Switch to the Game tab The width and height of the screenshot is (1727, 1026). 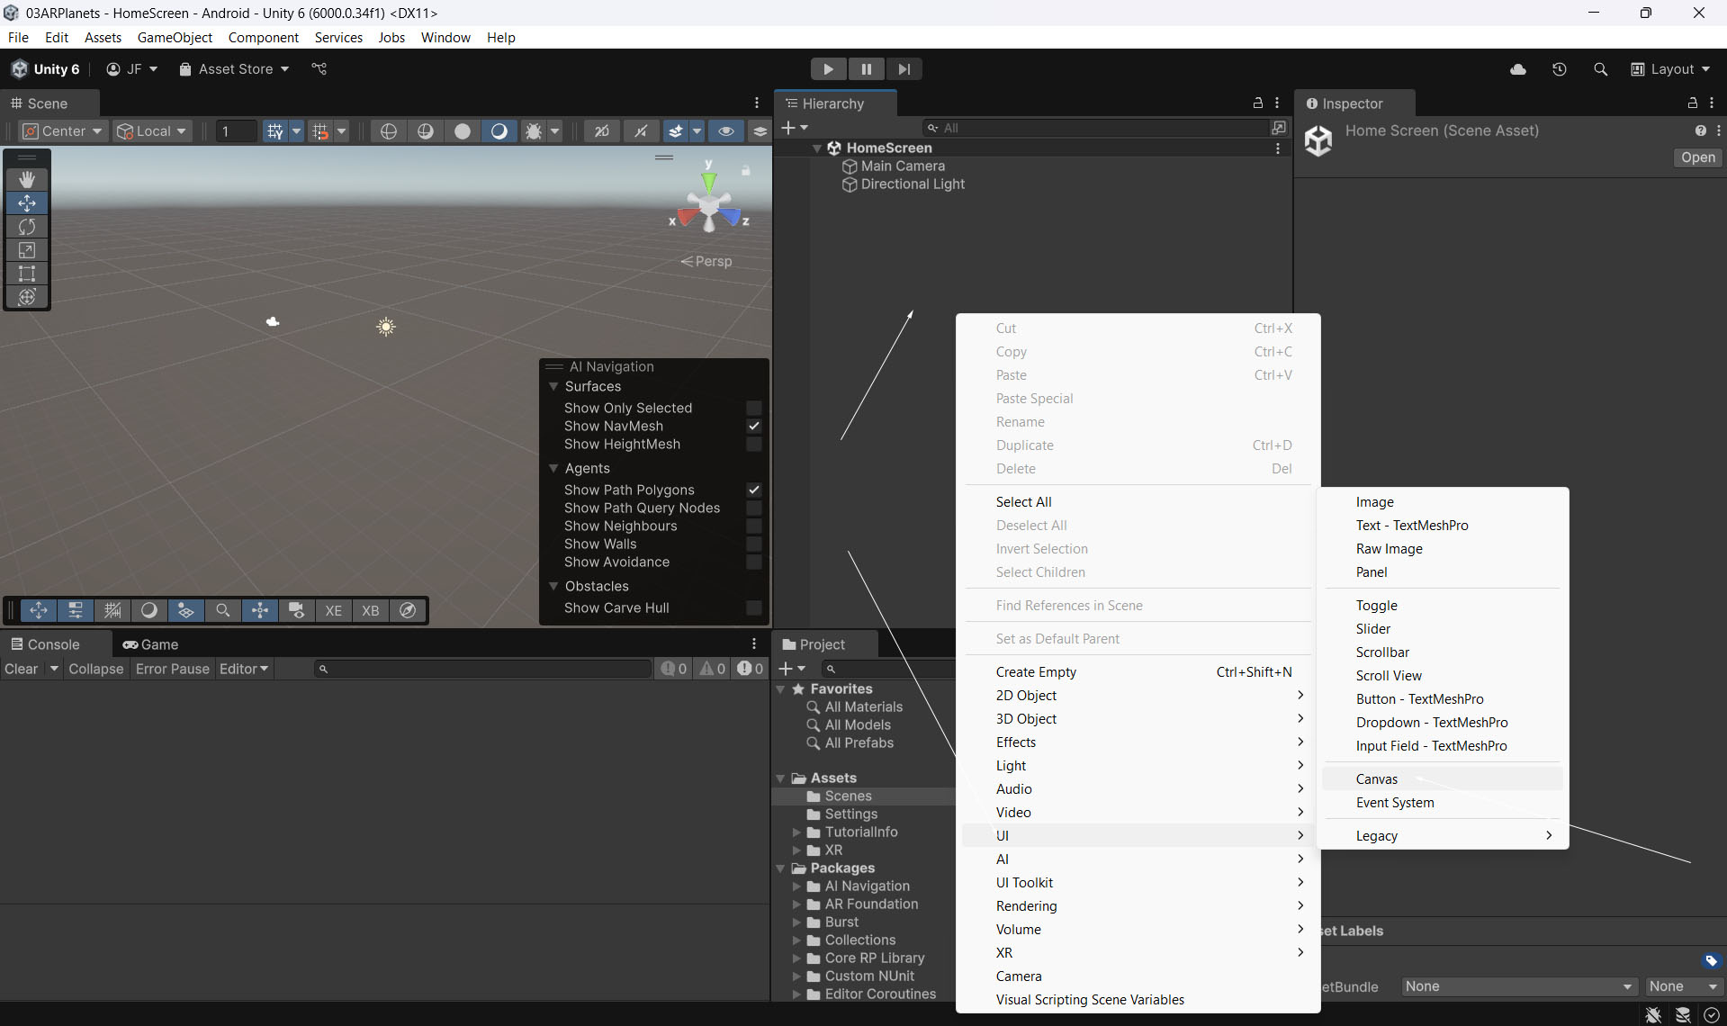point(151,644)
